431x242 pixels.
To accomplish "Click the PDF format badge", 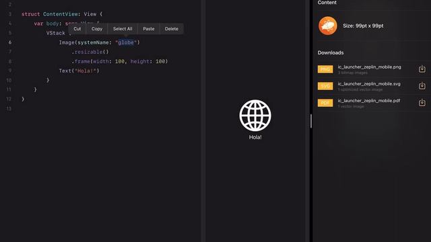I will pos(325,103).
